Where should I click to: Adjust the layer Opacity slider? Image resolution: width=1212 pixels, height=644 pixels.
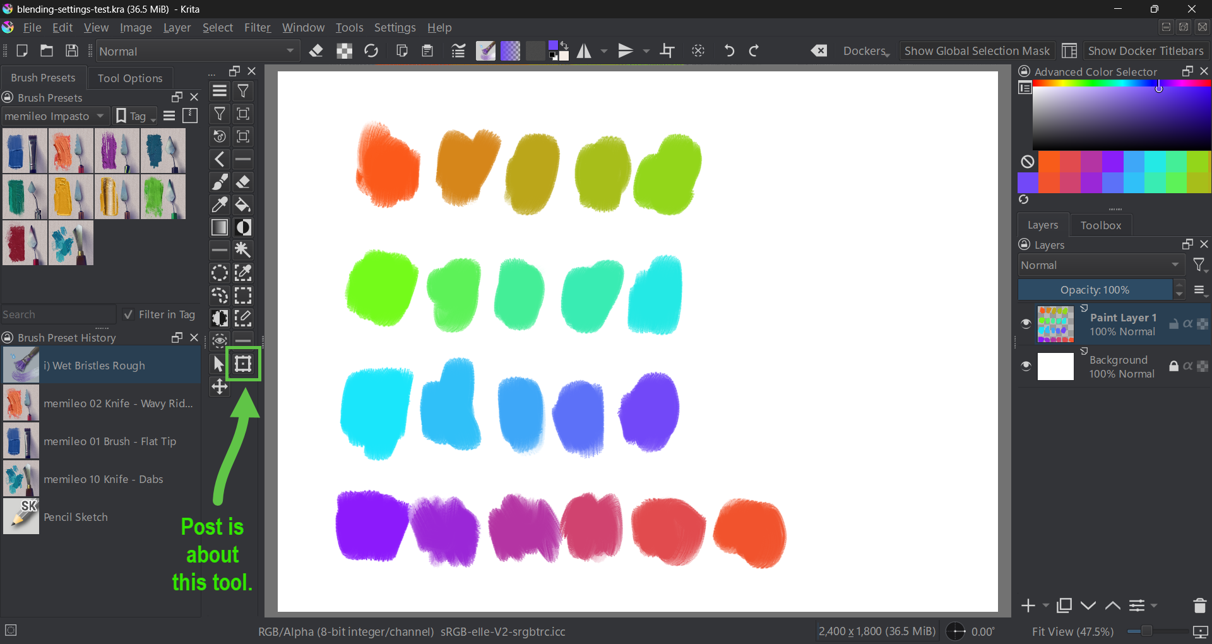(1095, 290)
